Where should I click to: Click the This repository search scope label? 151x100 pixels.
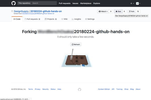(x=24, y=3)
